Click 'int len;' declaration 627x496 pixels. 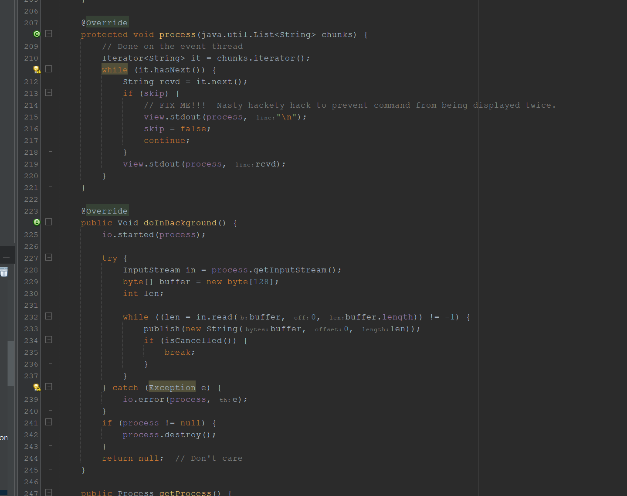pyautogui.click(x=143, y=293)
